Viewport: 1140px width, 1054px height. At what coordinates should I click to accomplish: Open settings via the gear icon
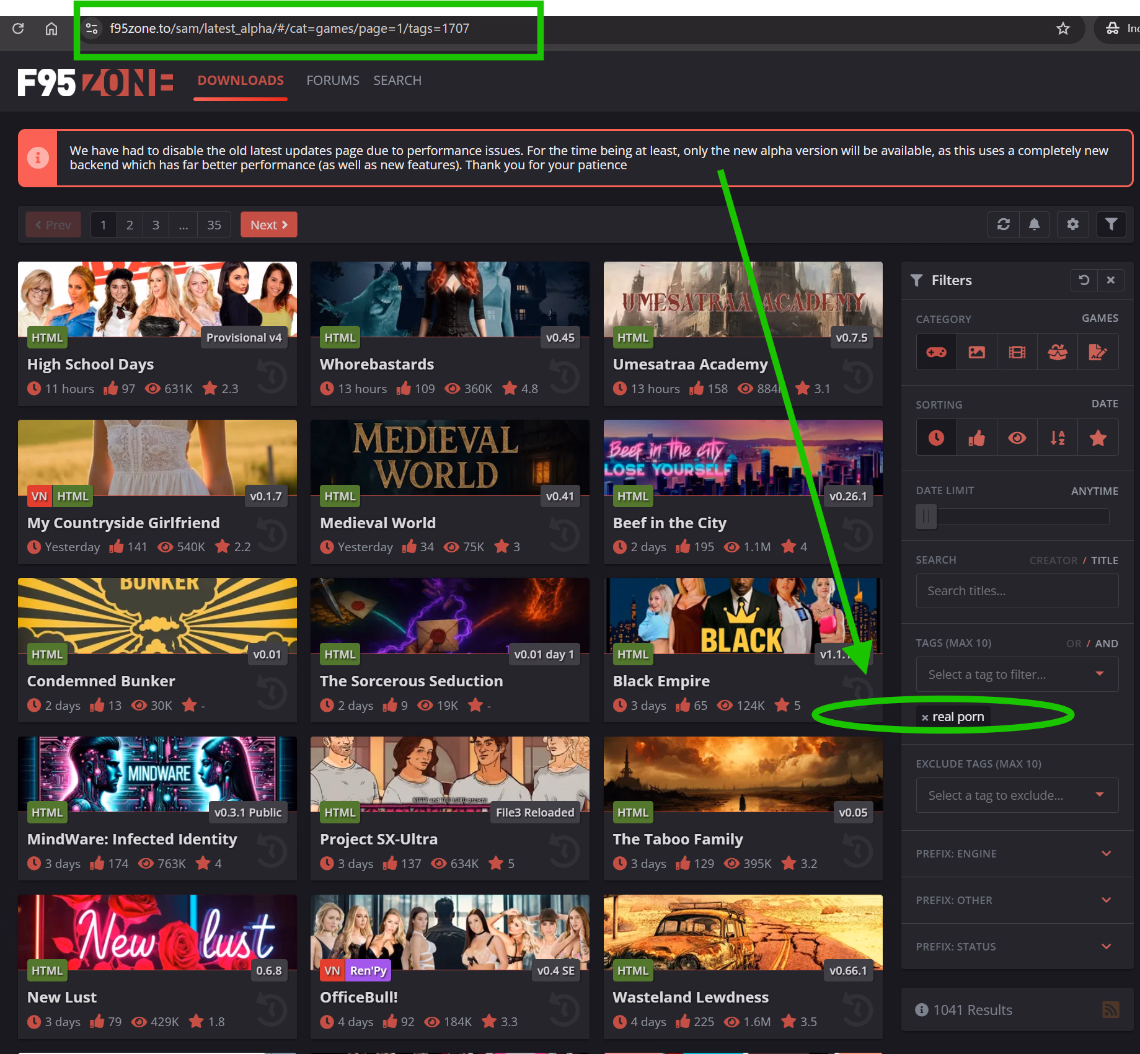[1072, 224]
